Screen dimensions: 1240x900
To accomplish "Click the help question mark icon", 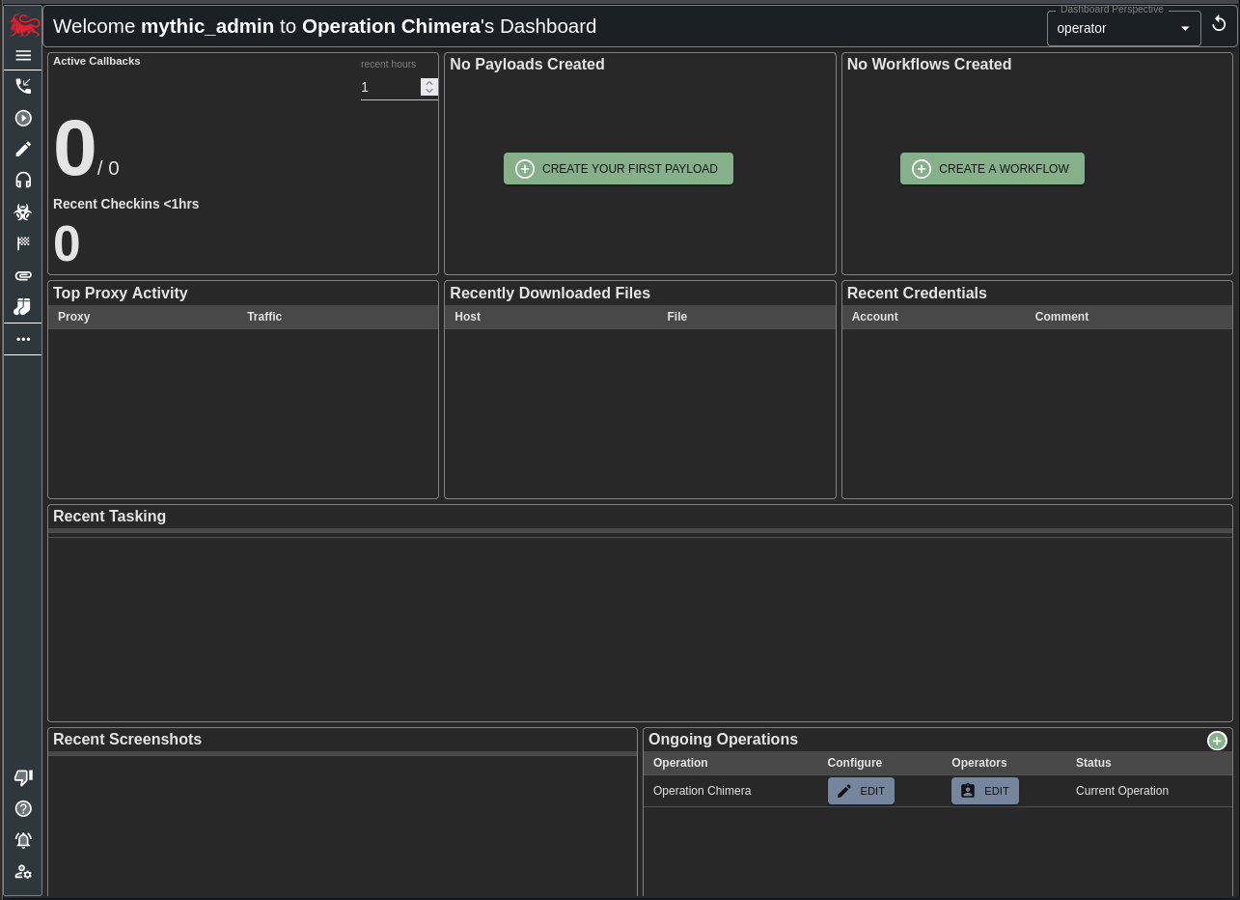I will pyautogui.click(x=23, y=809).
